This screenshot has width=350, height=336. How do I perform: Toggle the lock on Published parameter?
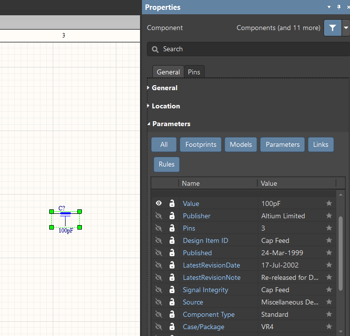pyautogui.click(x=172, y=252)
